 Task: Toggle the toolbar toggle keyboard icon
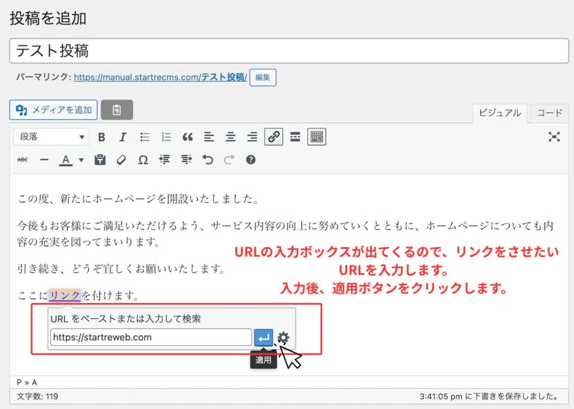[317, 137]
